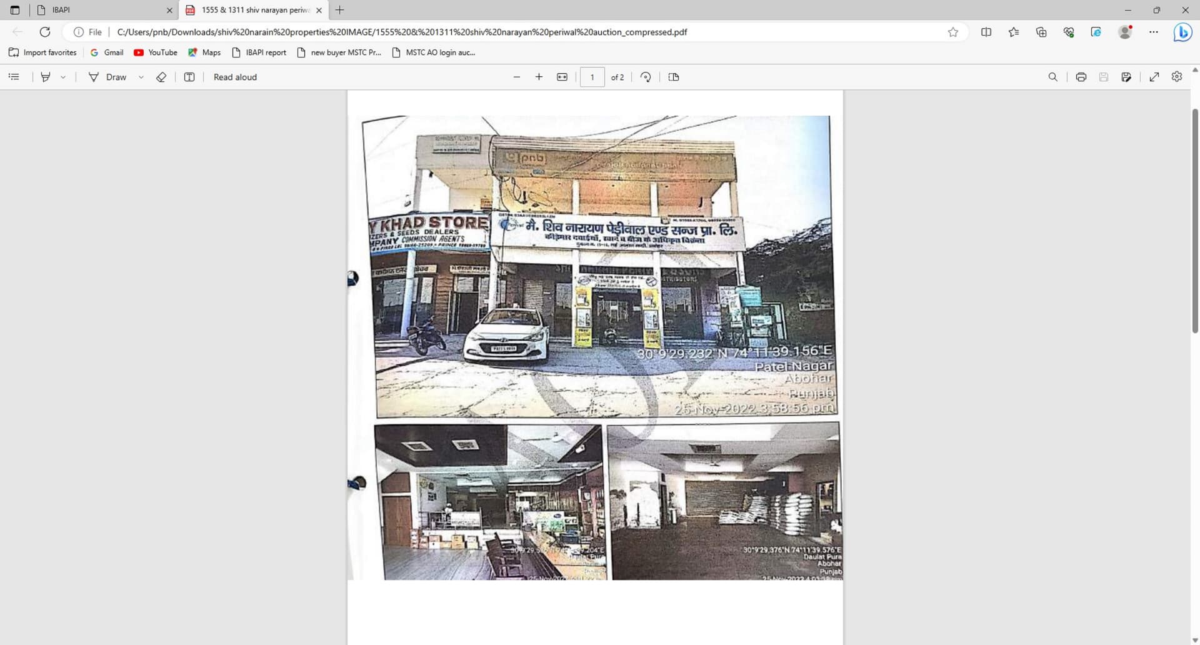Click the vertical scrollbar thumb
1200x645 pixels.
point(1195,221)
